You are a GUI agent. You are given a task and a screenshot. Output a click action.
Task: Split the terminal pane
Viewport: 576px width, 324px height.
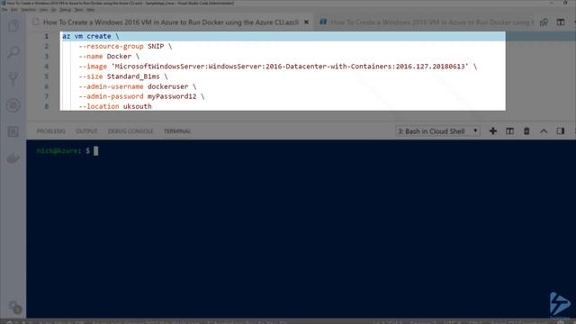click(x=510, y=131)
